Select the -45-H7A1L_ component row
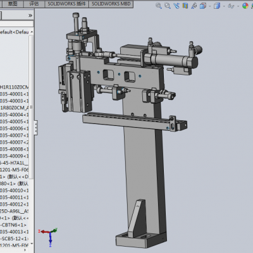 coord(15,163)
